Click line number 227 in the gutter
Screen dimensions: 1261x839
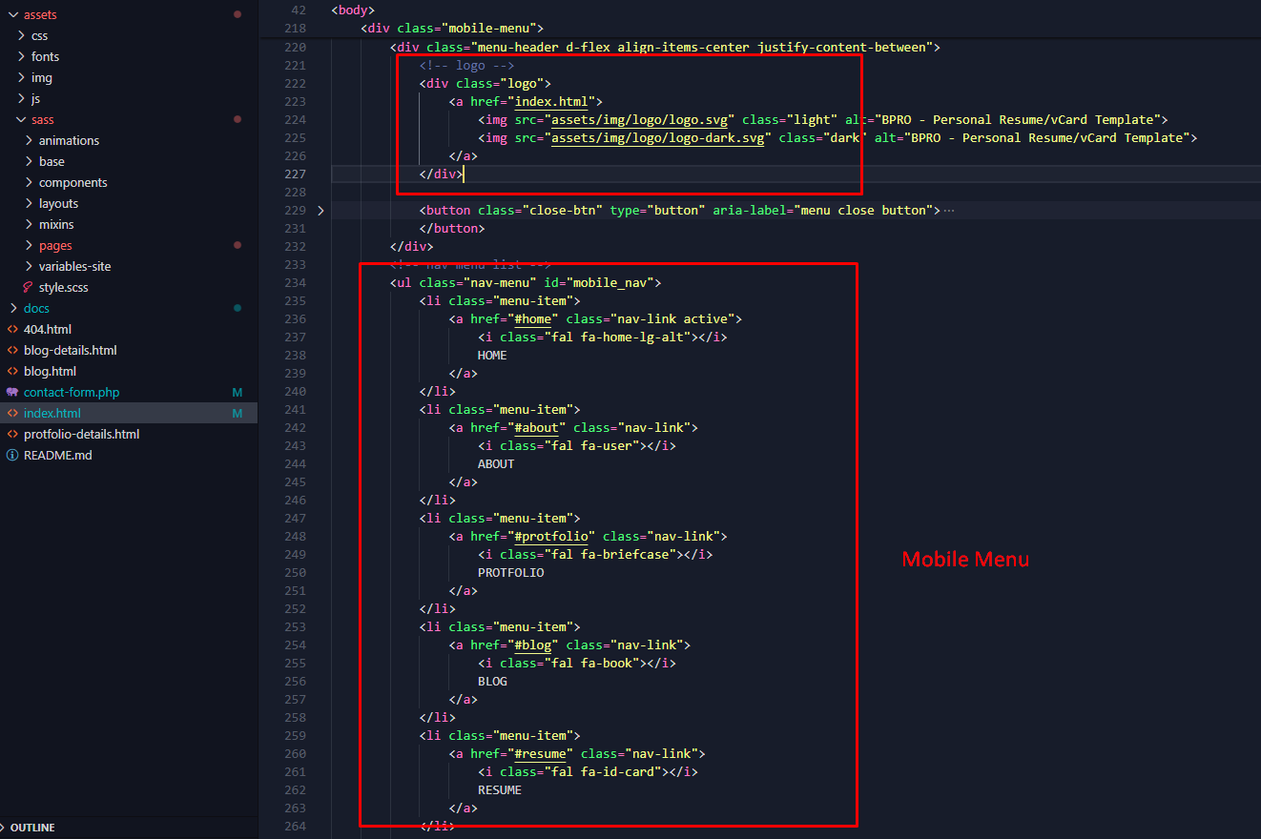(295, 174)
